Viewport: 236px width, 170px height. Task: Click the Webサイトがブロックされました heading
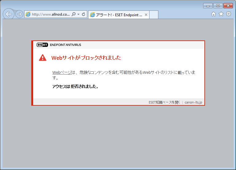(x=86, y=58)
